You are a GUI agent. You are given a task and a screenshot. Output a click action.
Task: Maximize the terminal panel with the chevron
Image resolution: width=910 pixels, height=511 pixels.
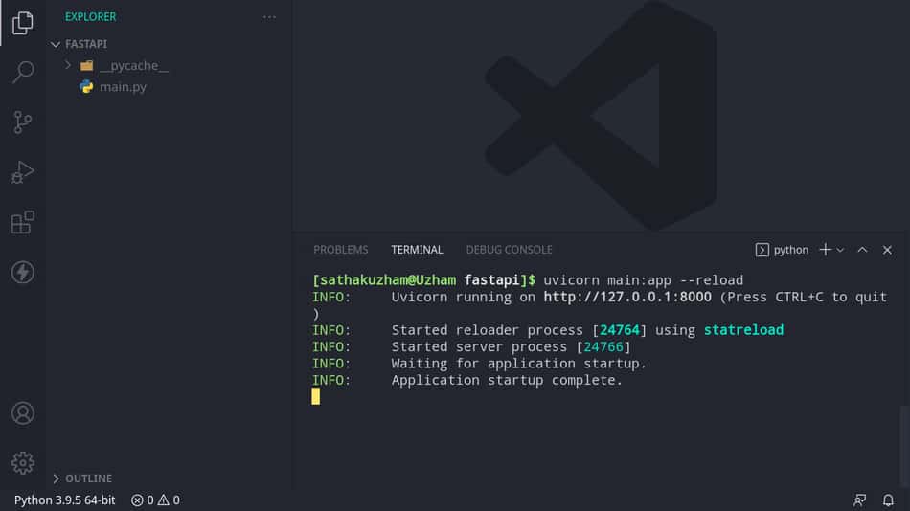pos(862,250)
